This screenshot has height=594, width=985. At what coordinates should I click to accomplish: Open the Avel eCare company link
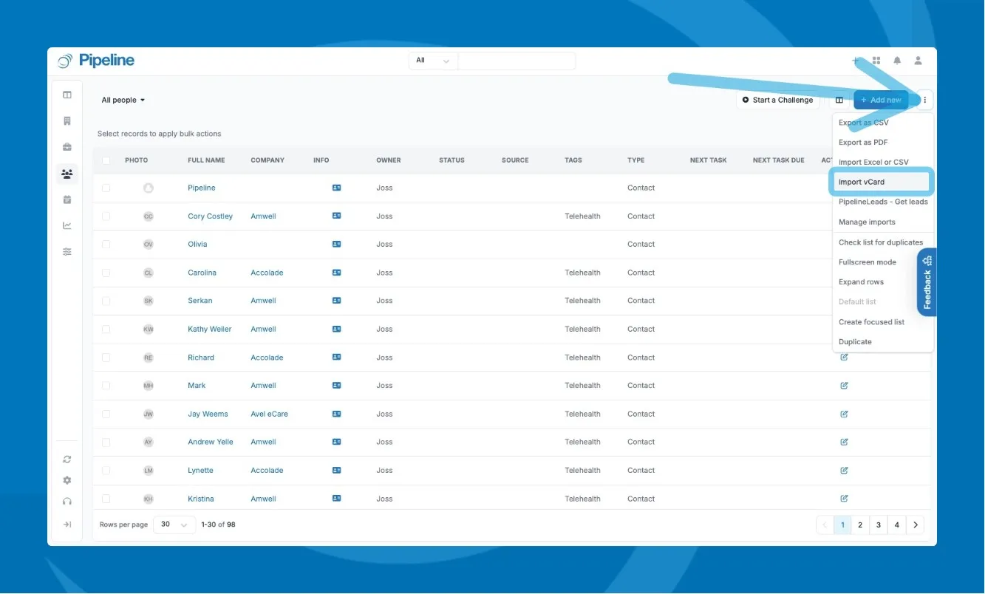point(269,414)
